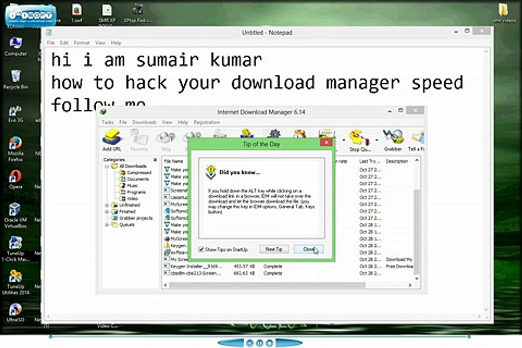Select the Oracle VM VirtualBox desktop icon

[15, 216]
